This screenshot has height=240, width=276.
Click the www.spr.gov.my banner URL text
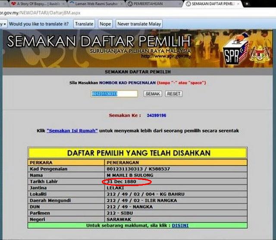click(166, 57)
